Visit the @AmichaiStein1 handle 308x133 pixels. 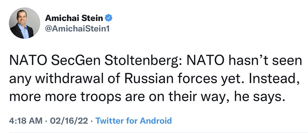(77, 29)
